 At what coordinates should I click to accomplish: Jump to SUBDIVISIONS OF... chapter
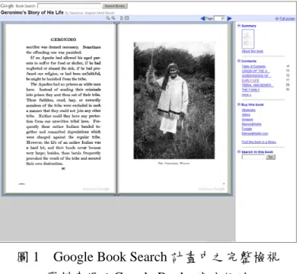point(256,75)
